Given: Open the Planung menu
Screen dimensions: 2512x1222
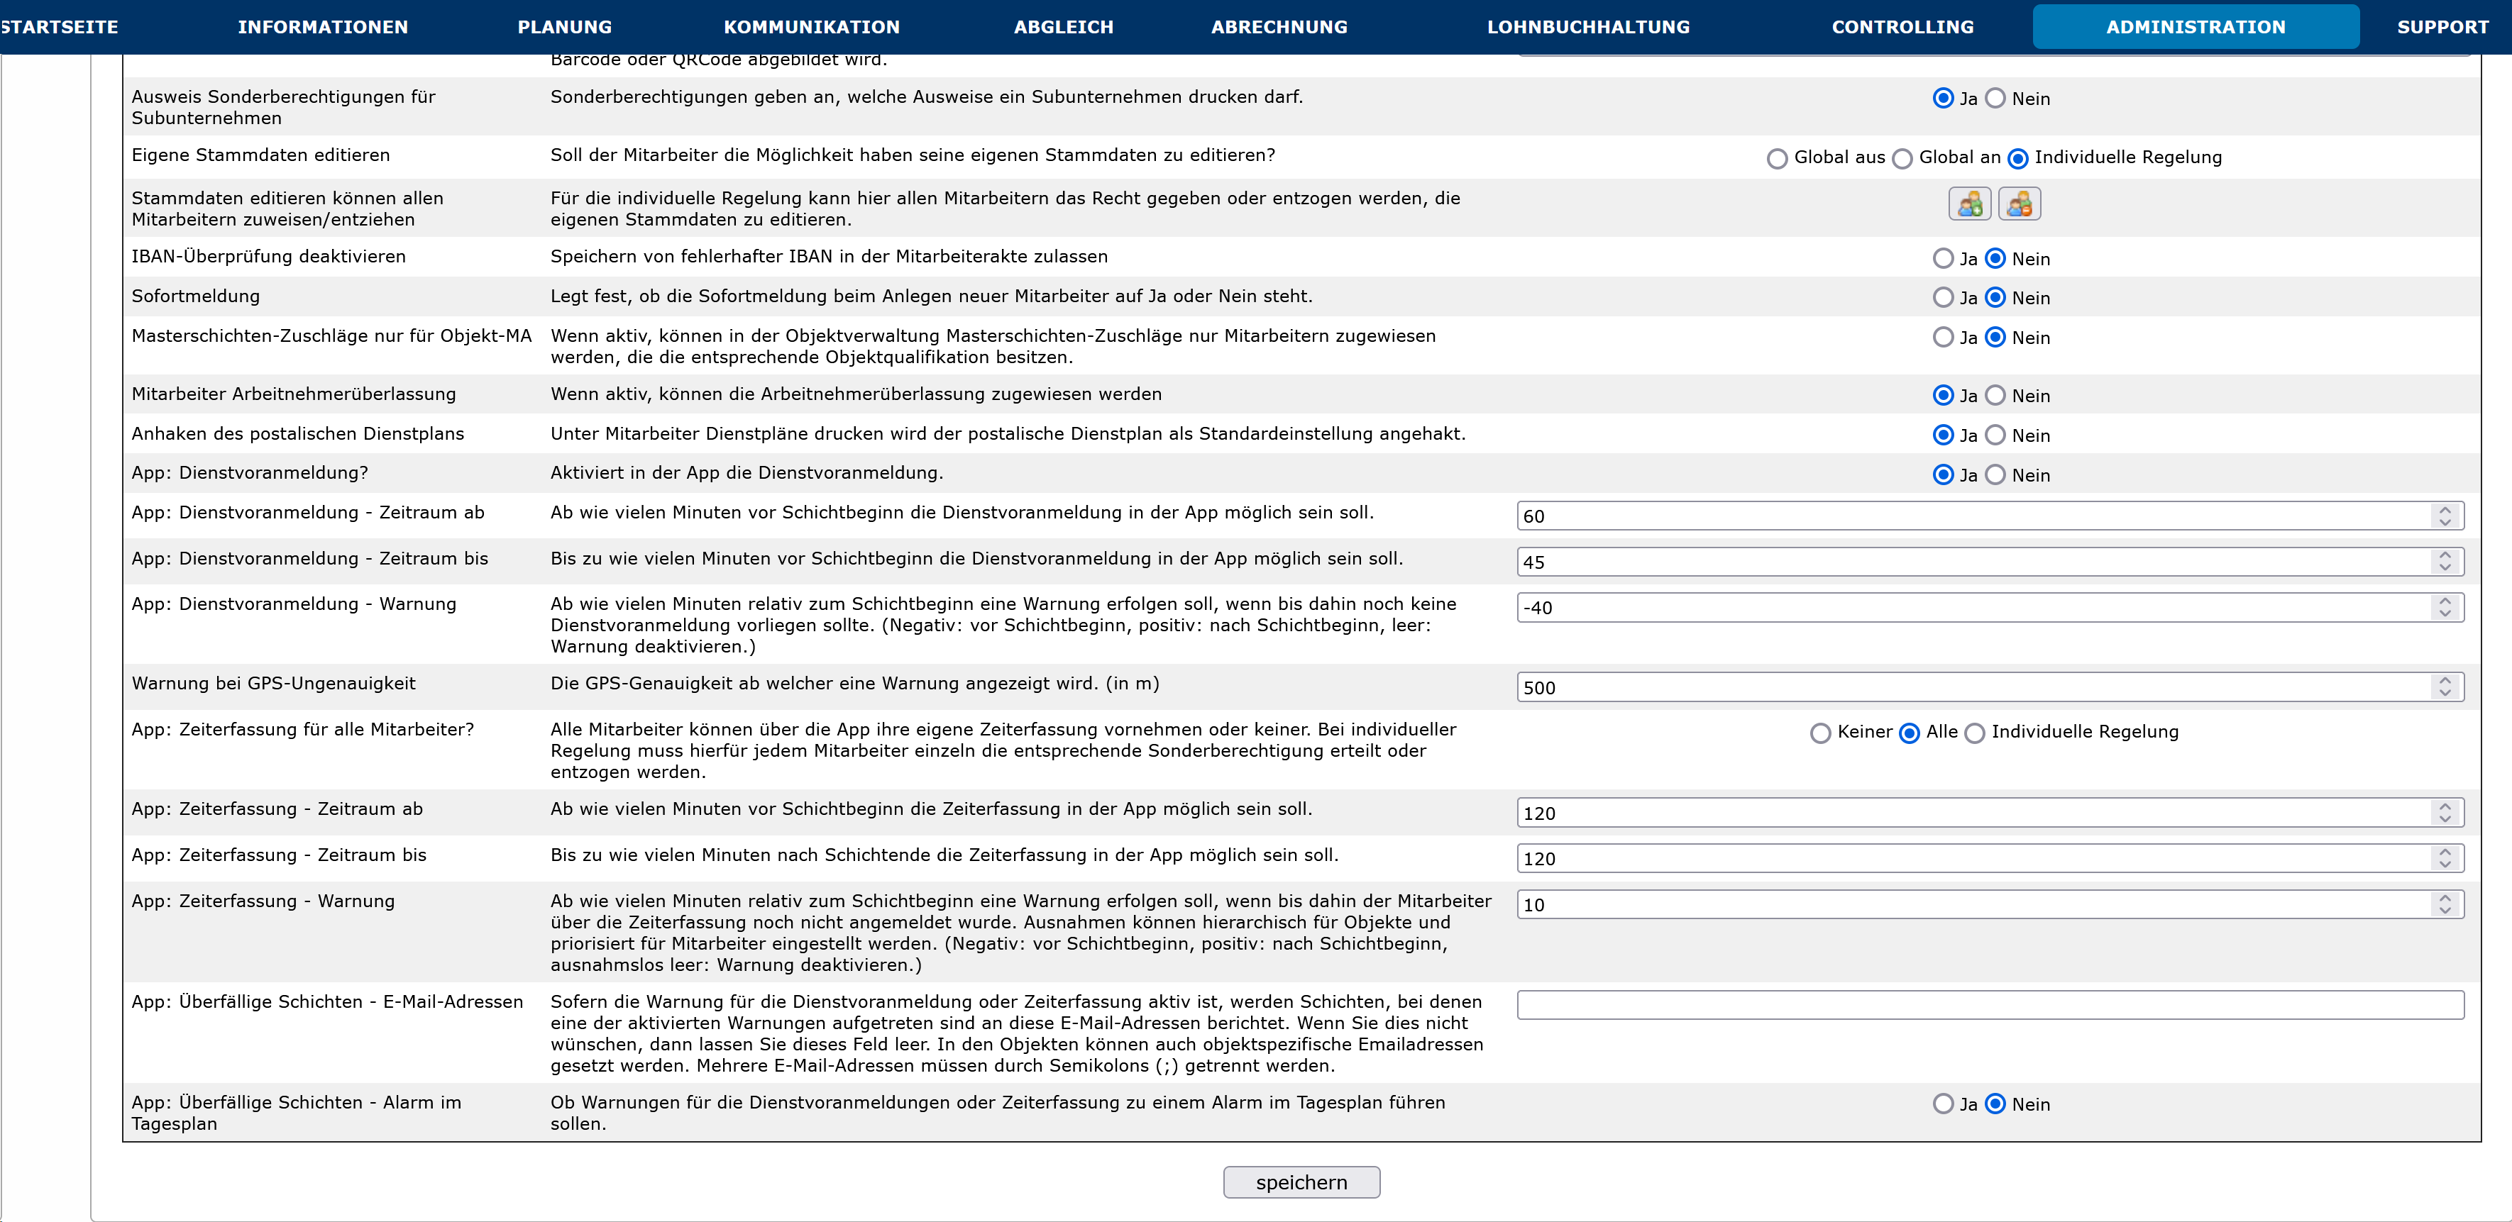Looking at the screenshot, I should coord(565,27).
